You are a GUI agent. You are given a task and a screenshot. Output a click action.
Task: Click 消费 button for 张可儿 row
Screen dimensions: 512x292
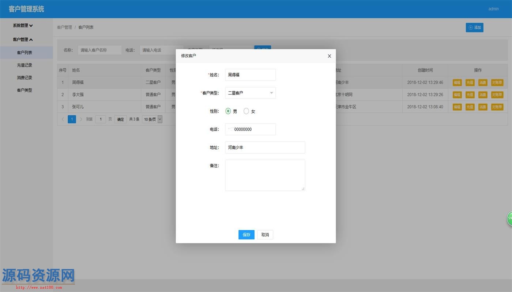483,107
